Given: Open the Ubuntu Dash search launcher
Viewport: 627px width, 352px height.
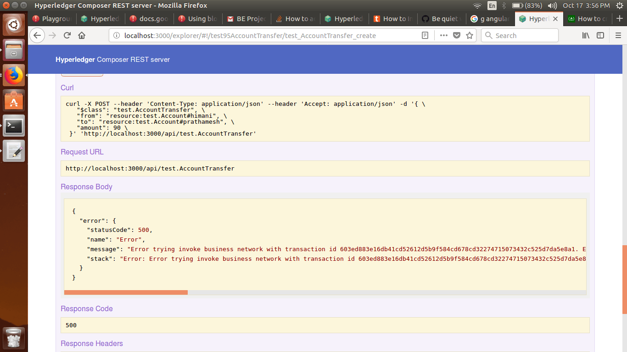Looking at the screenshot, I should (x=14, y=24).
